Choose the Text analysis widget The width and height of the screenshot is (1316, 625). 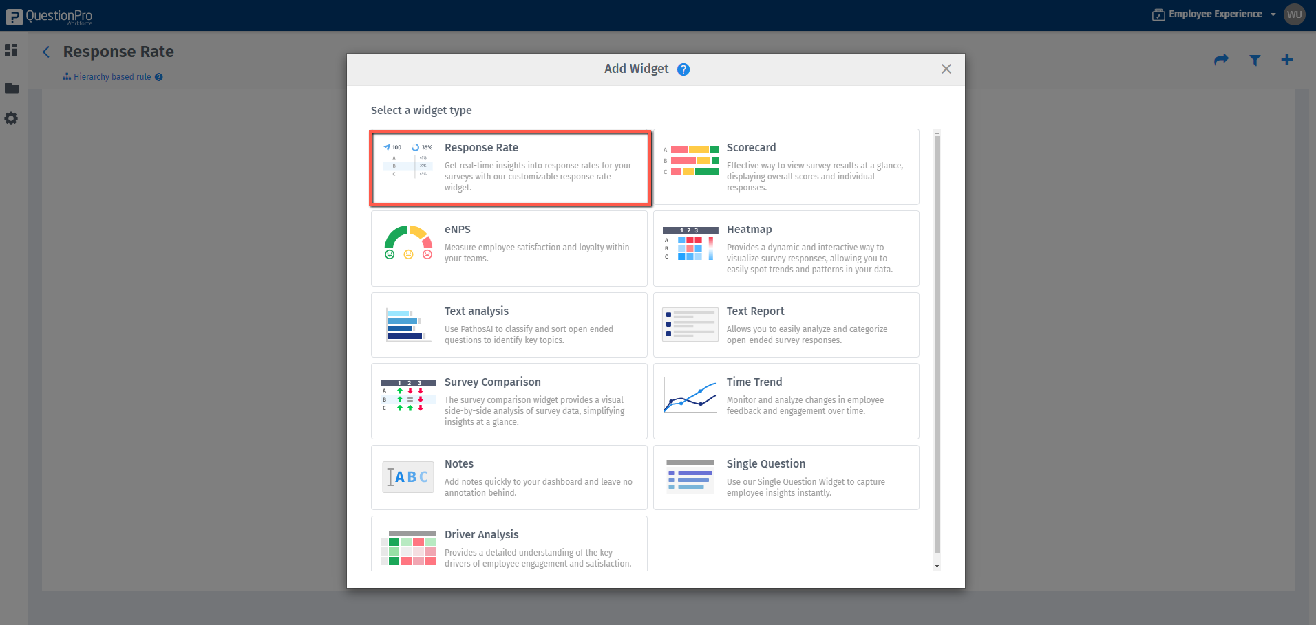509,325
